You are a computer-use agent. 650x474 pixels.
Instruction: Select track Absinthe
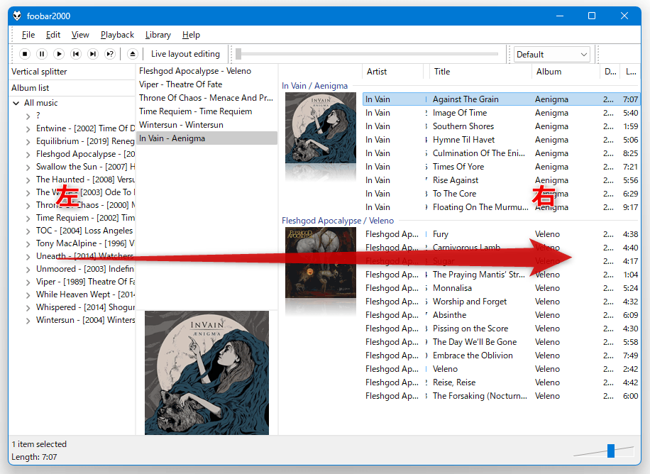501,315
